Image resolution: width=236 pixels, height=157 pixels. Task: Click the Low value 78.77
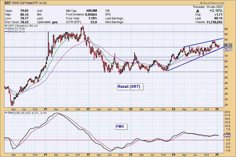24,18
